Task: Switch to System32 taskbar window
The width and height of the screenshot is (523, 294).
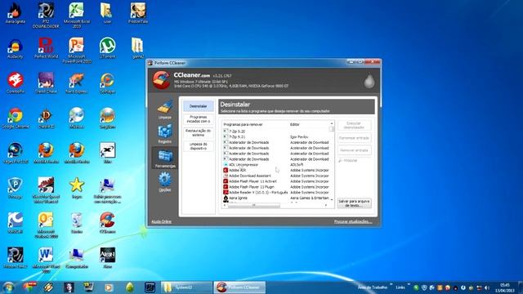Action: (x=186, y=287)
